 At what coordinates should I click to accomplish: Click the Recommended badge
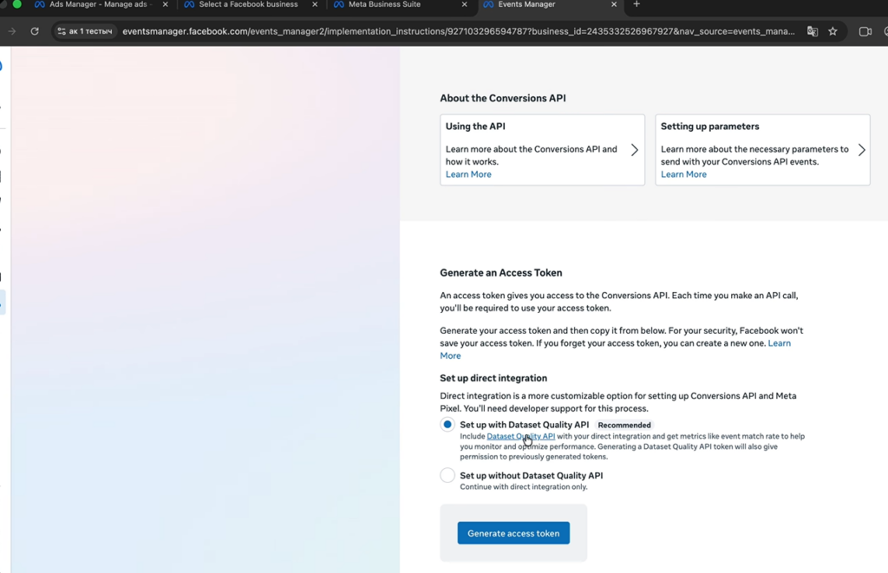[624, 426]
